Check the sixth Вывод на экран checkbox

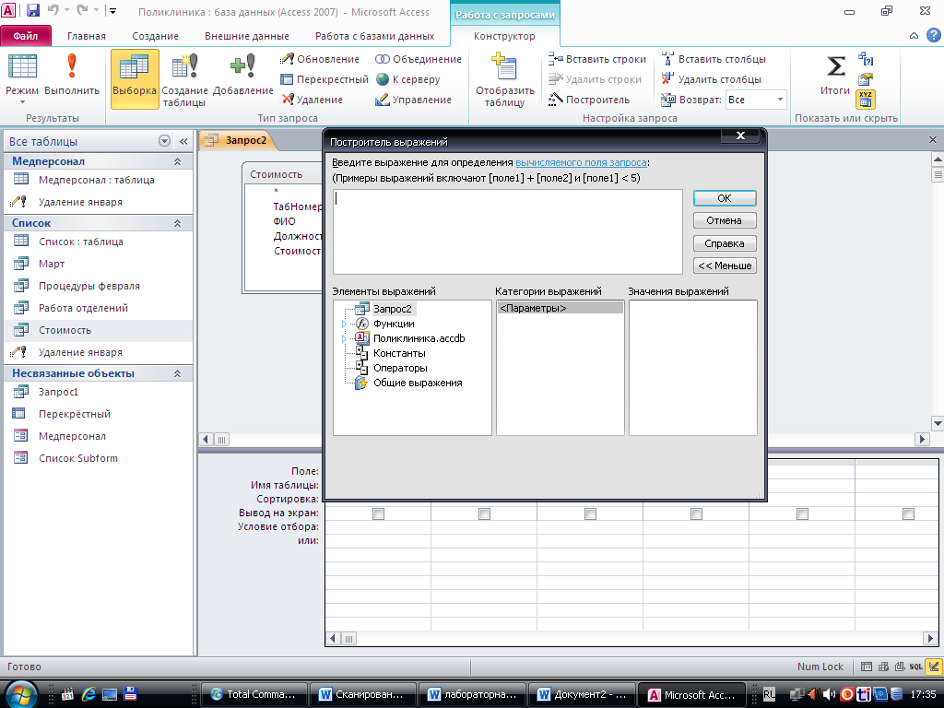pos(908,513)
